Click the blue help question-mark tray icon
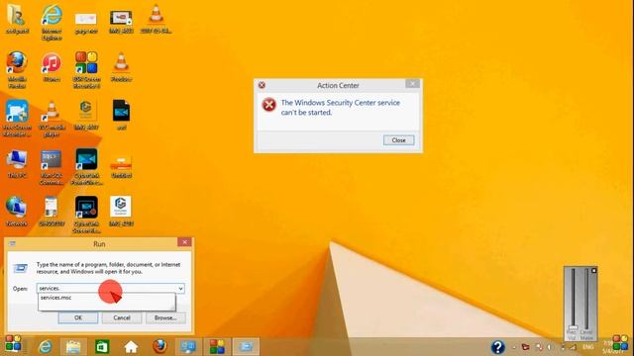 pos(498,347)
